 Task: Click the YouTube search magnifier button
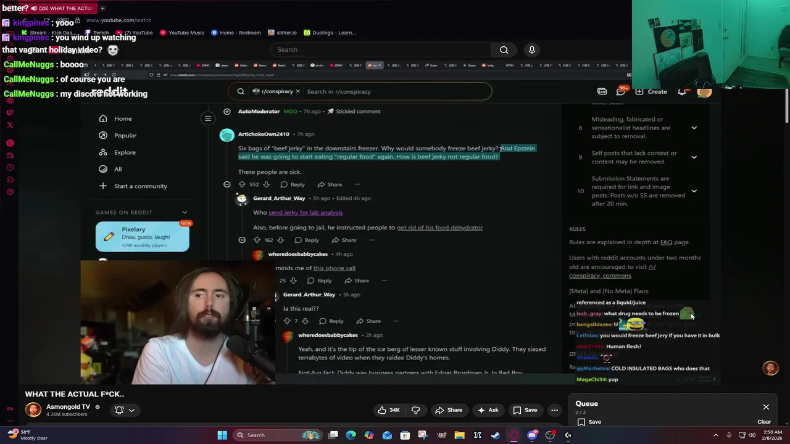504,50
